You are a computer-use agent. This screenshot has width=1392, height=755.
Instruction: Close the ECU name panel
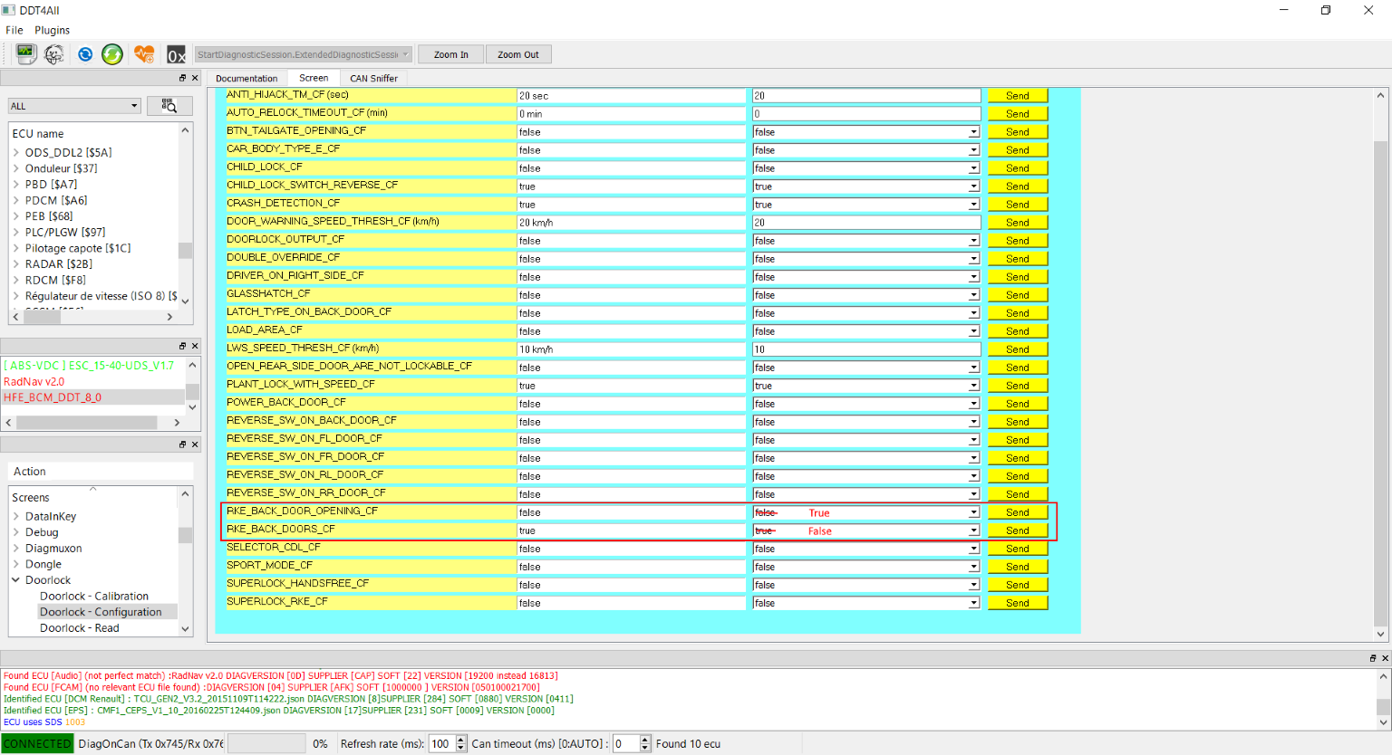coord(194,78)
